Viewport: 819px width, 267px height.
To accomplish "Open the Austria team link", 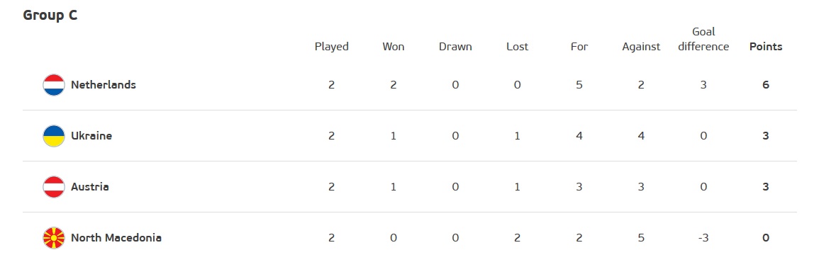I will click(90, 187).
